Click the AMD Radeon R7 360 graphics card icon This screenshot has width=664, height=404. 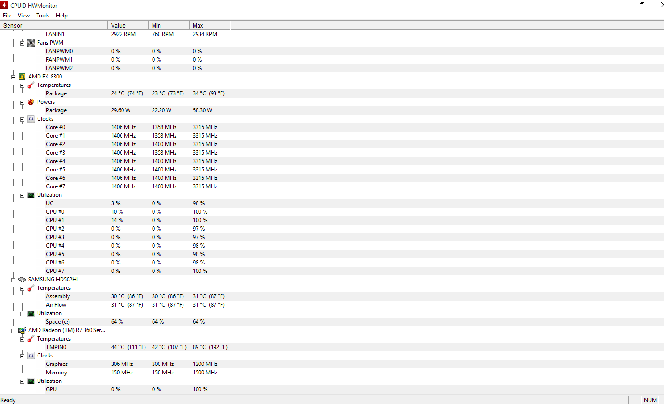click(x=22, y=330)
